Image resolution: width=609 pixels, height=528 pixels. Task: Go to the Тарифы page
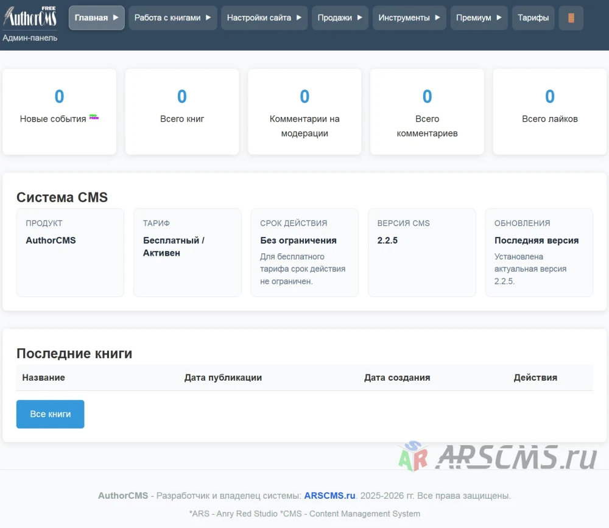(533, 18)
